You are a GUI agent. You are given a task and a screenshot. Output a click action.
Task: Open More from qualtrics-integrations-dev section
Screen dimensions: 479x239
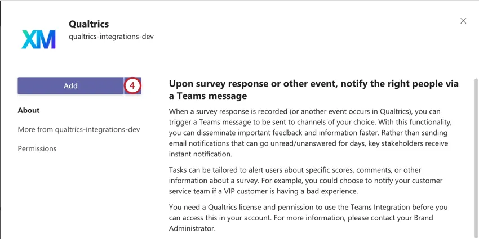pyautogui.click(x=79, y=129)
